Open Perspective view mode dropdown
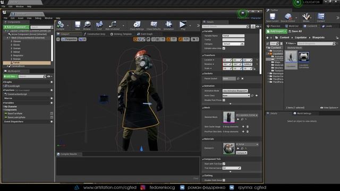The height and width of the screenshot is (191, 340). (x=69, y=39)
